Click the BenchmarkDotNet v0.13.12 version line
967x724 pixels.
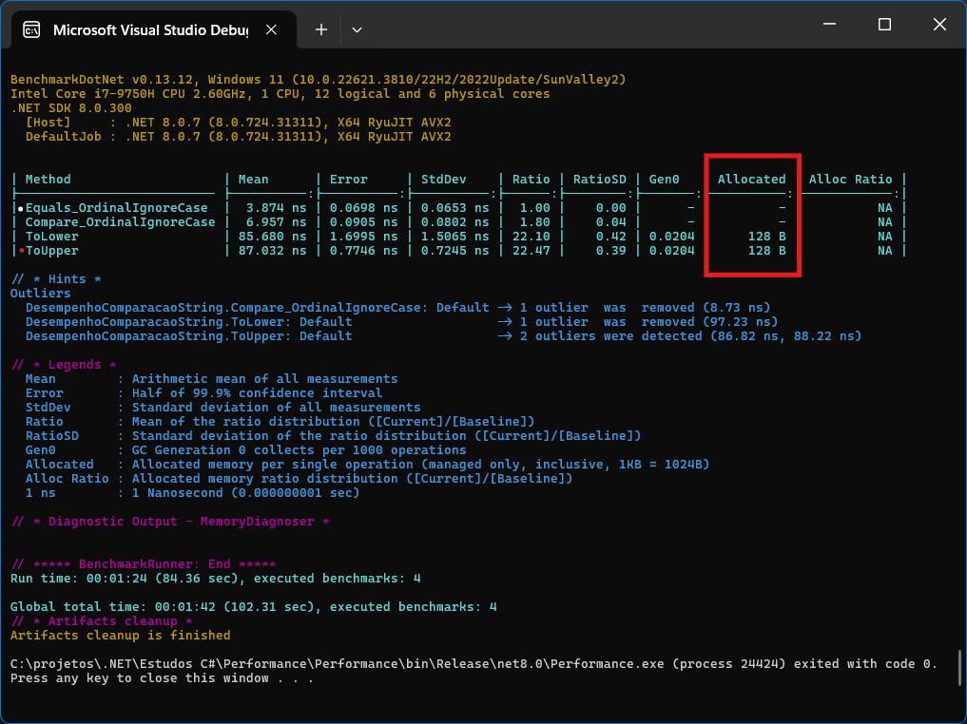click(318, 80)
